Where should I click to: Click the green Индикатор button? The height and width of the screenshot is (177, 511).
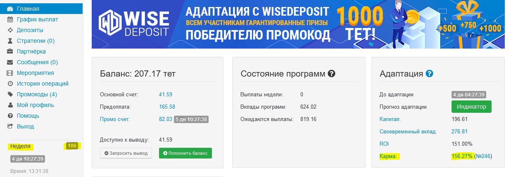coord(471,107)
